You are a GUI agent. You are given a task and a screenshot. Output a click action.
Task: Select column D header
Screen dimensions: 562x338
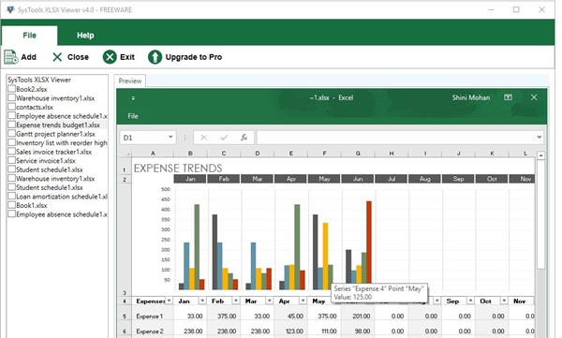[x=258, y=154]
